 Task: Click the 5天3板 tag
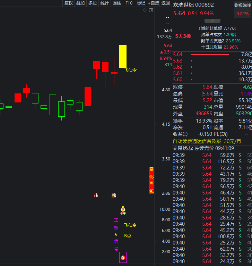(x=183, y=36)
